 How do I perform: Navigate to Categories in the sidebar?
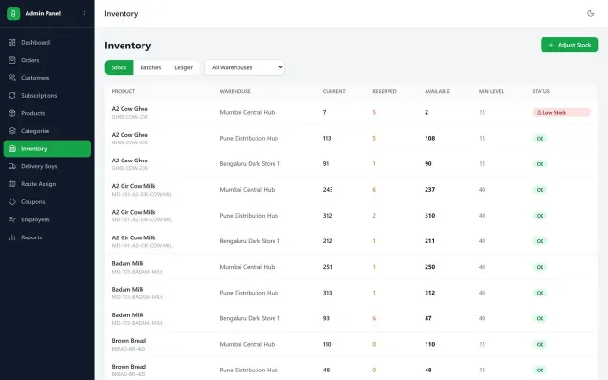(47, 131)
